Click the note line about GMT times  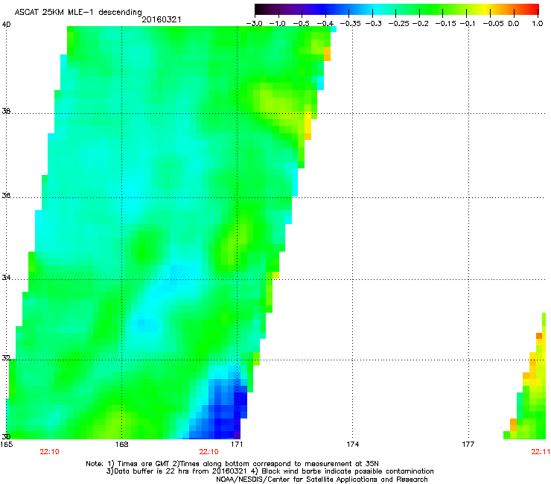point(232,464)
